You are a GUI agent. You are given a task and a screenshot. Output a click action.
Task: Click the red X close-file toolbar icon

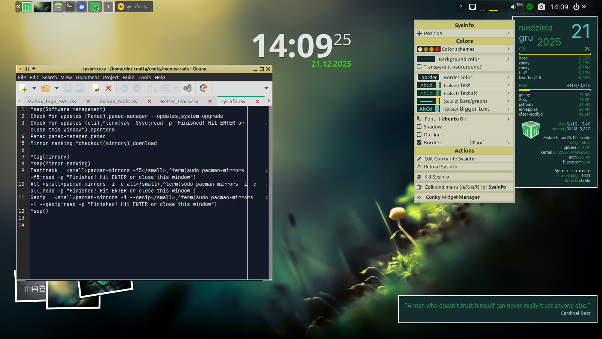point(108,88)
